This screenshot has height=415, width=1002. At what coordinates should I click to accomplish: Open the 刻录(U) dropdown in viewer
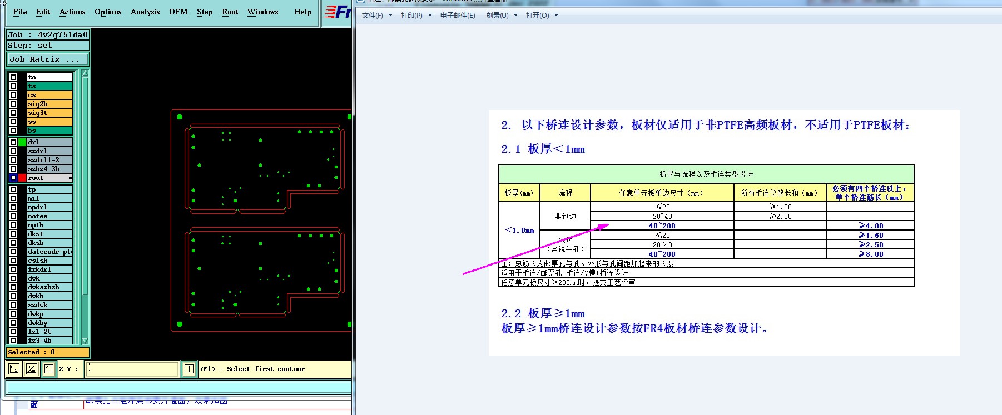tap(502, 16)
